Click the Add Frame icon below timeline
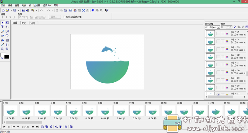Screen dimensions: 248x133 [x=42, y=127]
